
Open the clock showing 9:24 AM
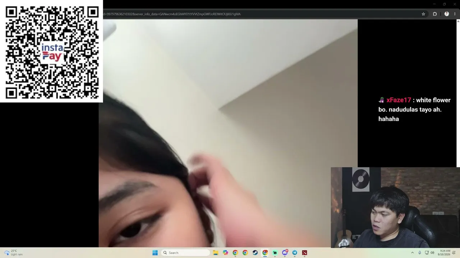444,253
